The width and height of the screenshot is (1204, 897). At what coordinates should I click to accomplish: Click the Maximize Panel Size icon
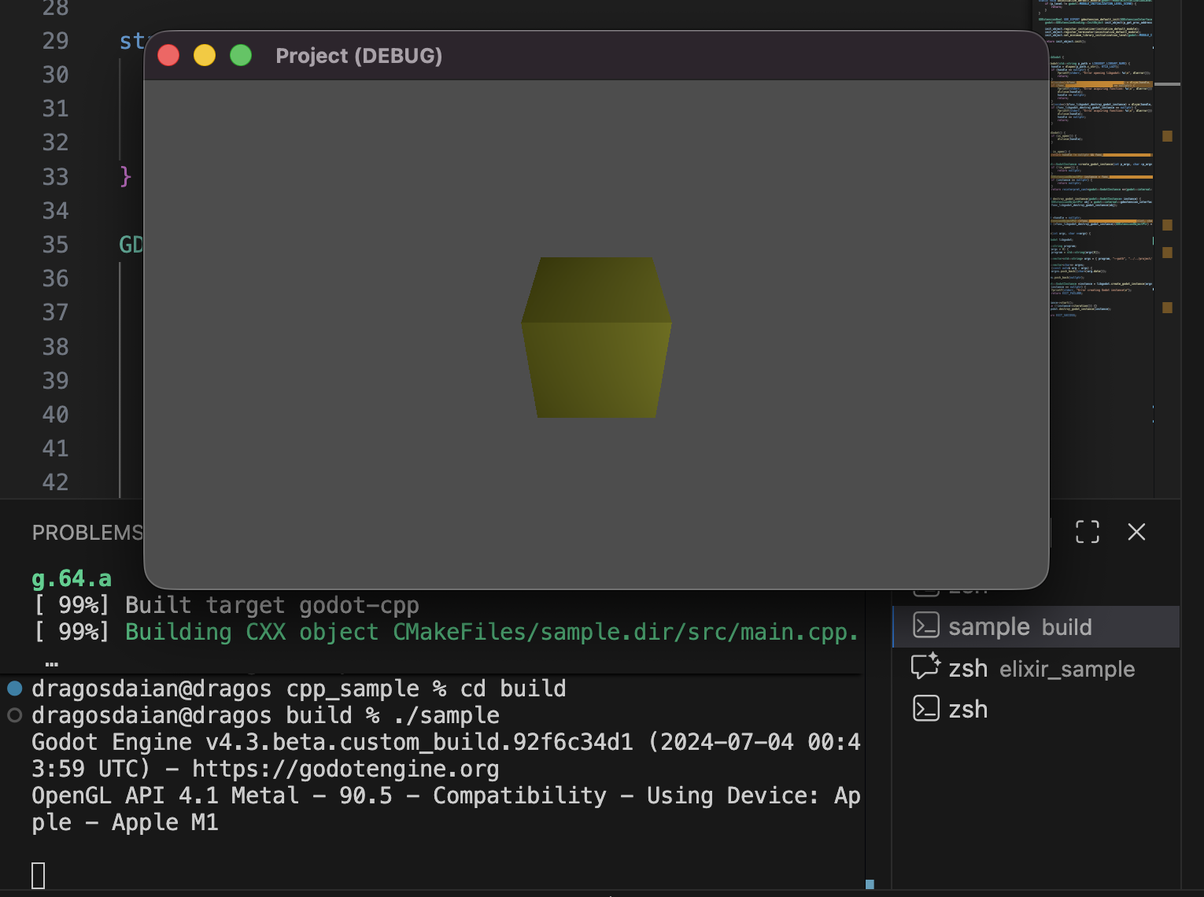1087,532
